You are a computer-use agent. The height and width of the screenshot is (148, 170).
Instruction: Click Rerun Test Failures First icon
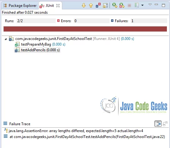click(122, 5)
